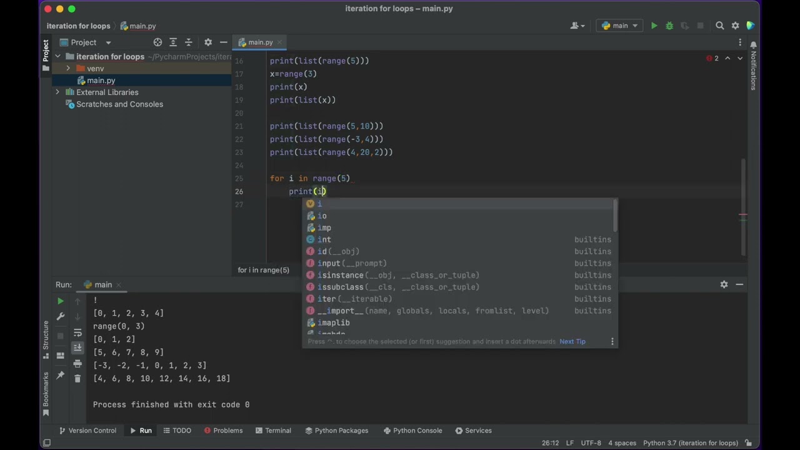800x450 pixels.
Task: Click the completion list scrollbar
Action: (x=616, y=215)
